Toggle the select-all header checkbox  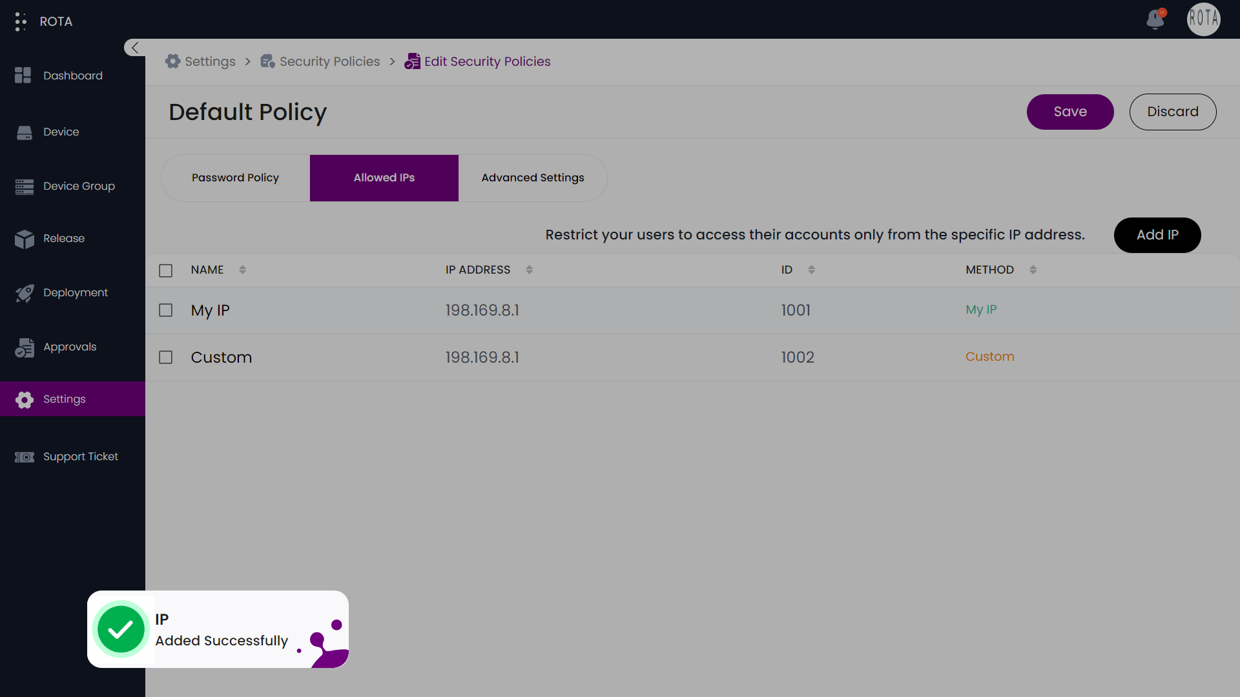(166, 270)
